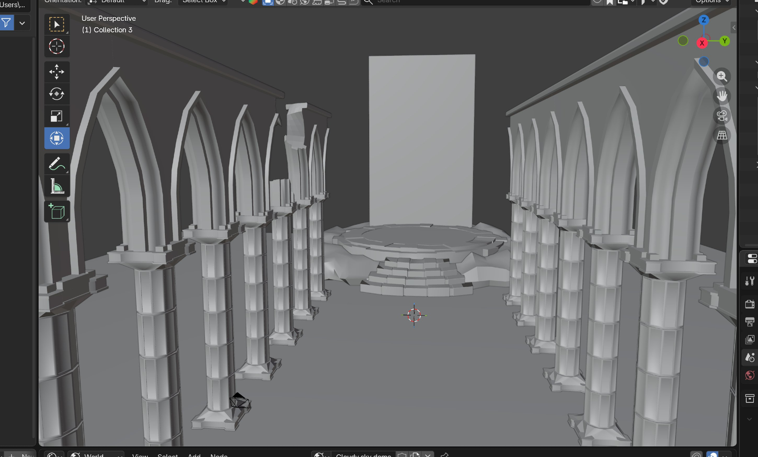
Task: Open the World properties tab
Action: click(749, 375)
